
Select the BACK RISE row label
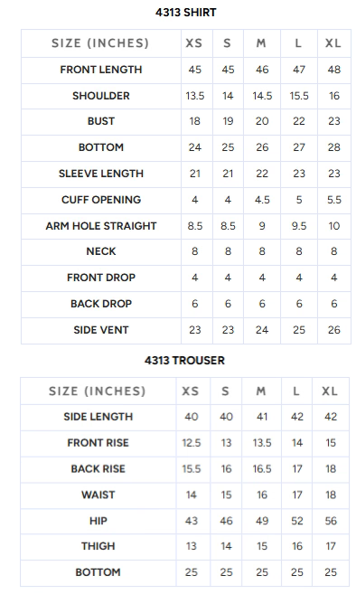pyautogui.click(x=98, y=468)
